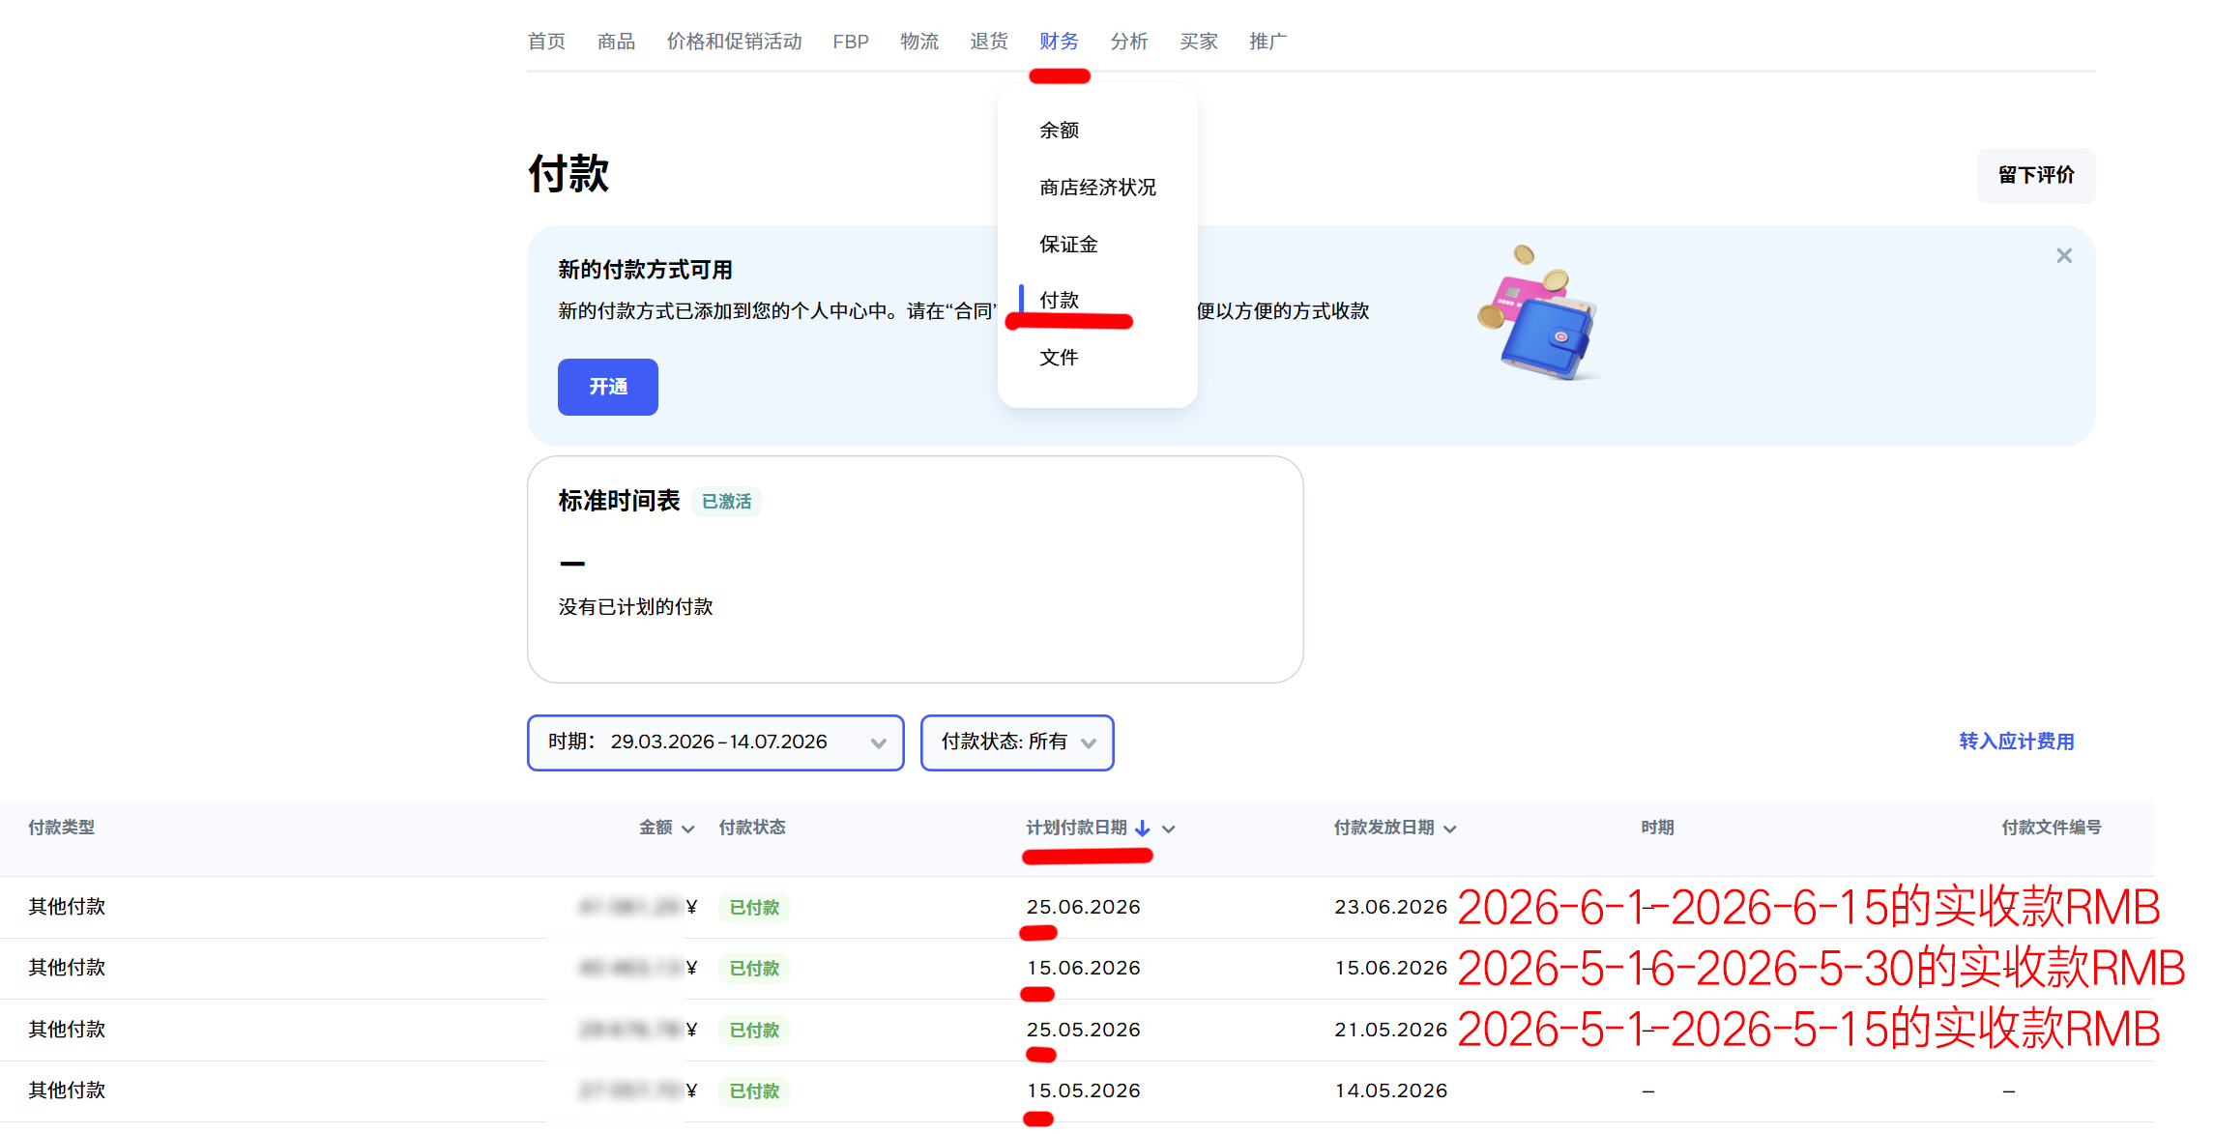The image size is (2214, 1134).
Task: Click the 新的付款方式可用 banner heading
Action: point(645,270)
